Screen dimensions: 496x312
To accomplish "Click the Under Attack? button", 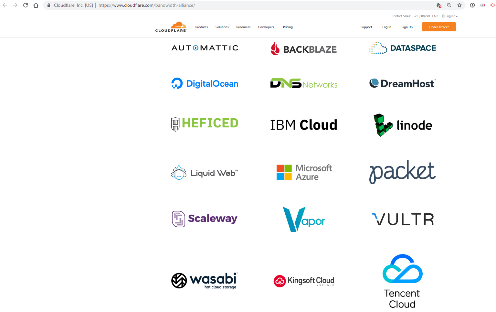I will coord(438,27).
